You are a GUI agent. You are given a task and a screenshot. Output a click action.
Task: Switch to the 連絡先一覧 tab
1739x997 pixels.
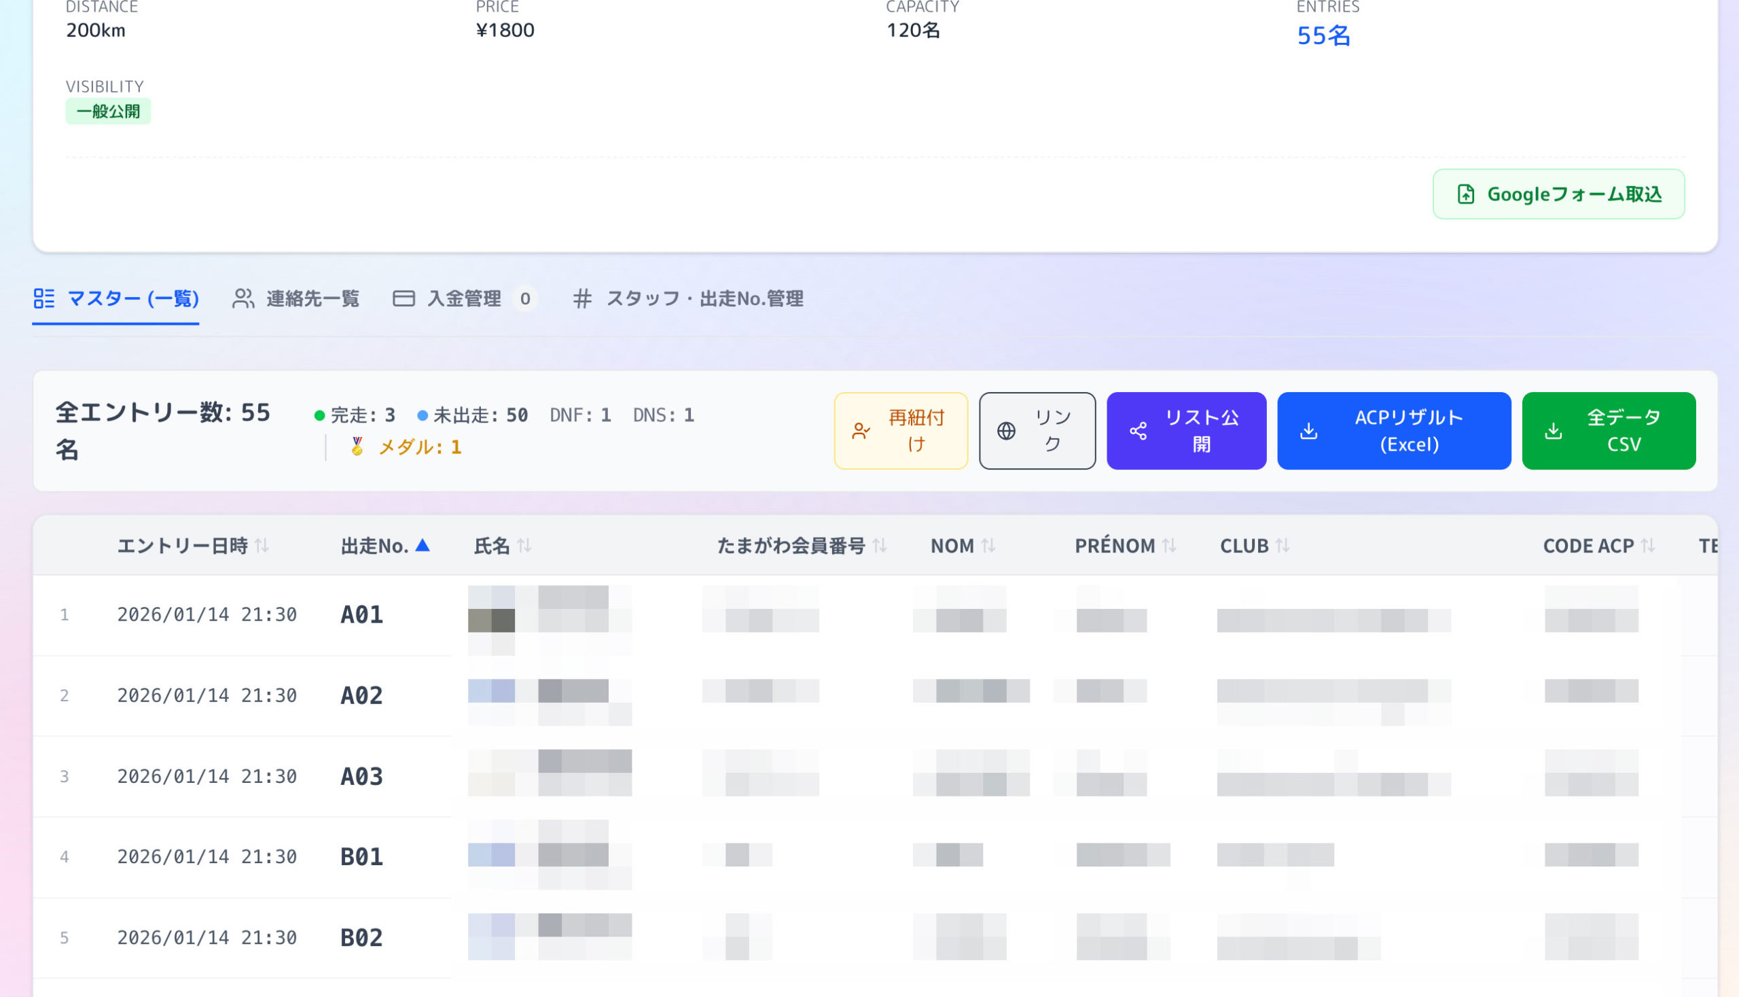click(x=295, y=298)
